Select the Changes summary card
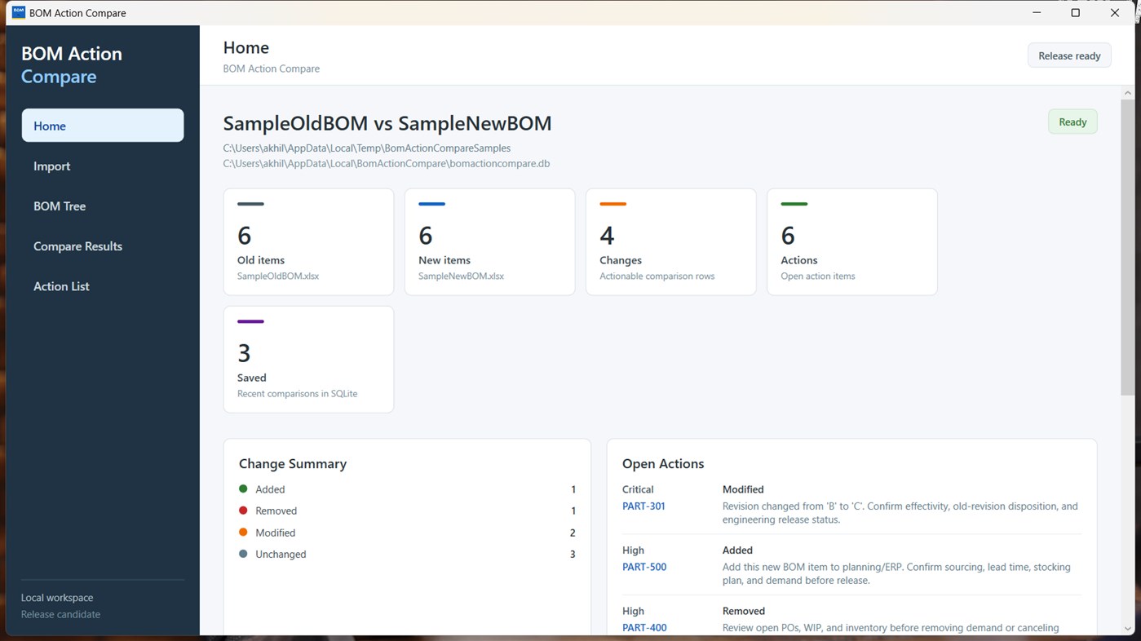Screen dimensions: 1141x641 pos(670,242)
